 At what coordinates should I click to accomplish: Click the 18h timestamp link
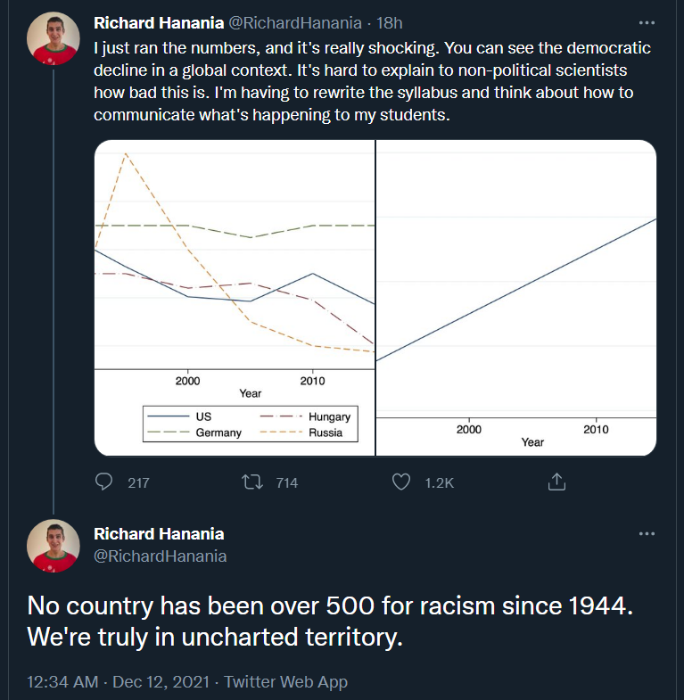pyautogui.click(x=390, y=23)
